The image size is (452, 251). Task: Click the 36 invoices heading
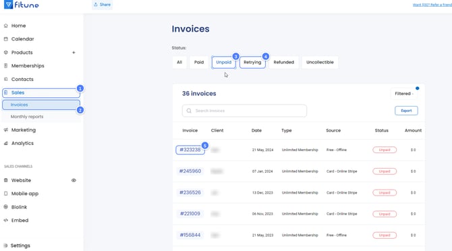(199, 94)
